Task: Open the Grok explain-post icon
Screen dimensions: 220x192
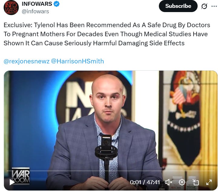Action: click(204, 6)
